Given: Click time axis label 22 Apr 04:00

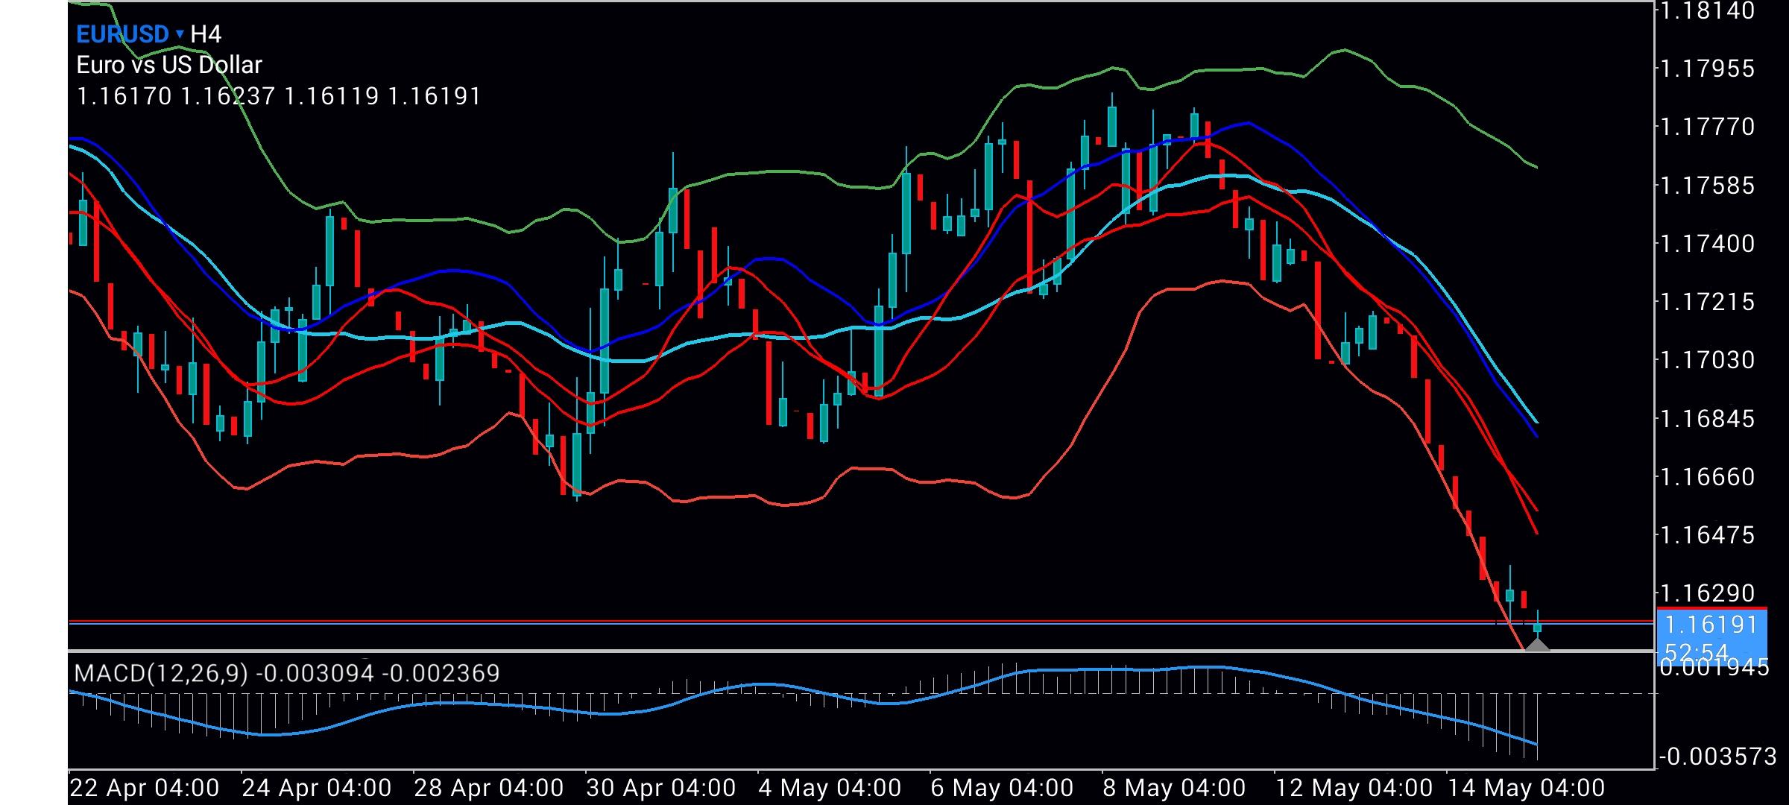Looking at the screenshot, I should pyautogui.click(x=145, y=788).
